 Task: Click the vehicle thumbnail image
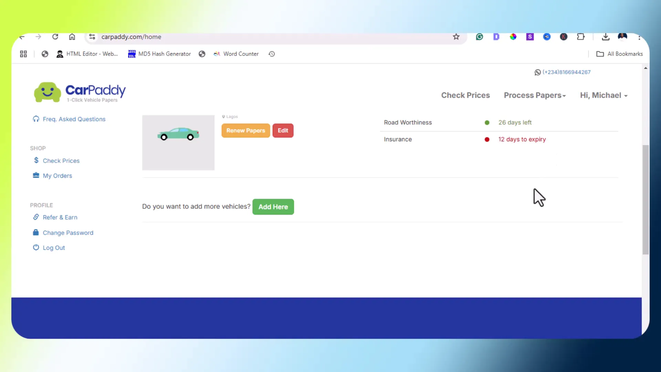pos(178,143)
